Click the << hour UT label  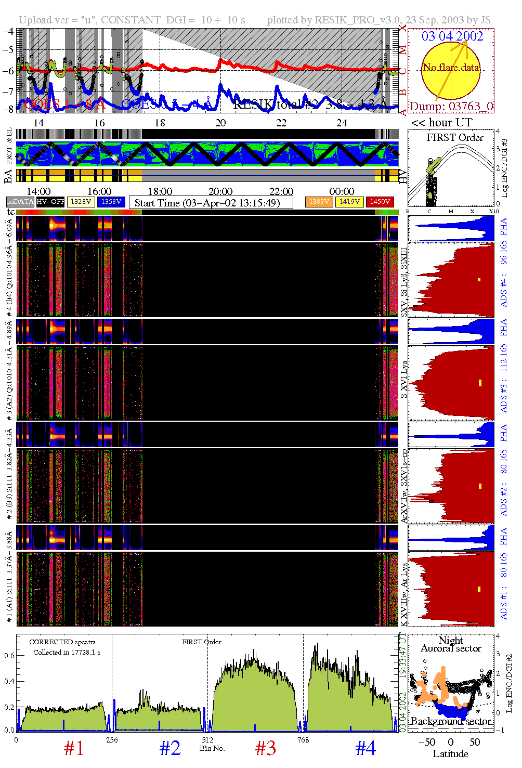pos(441,123)
